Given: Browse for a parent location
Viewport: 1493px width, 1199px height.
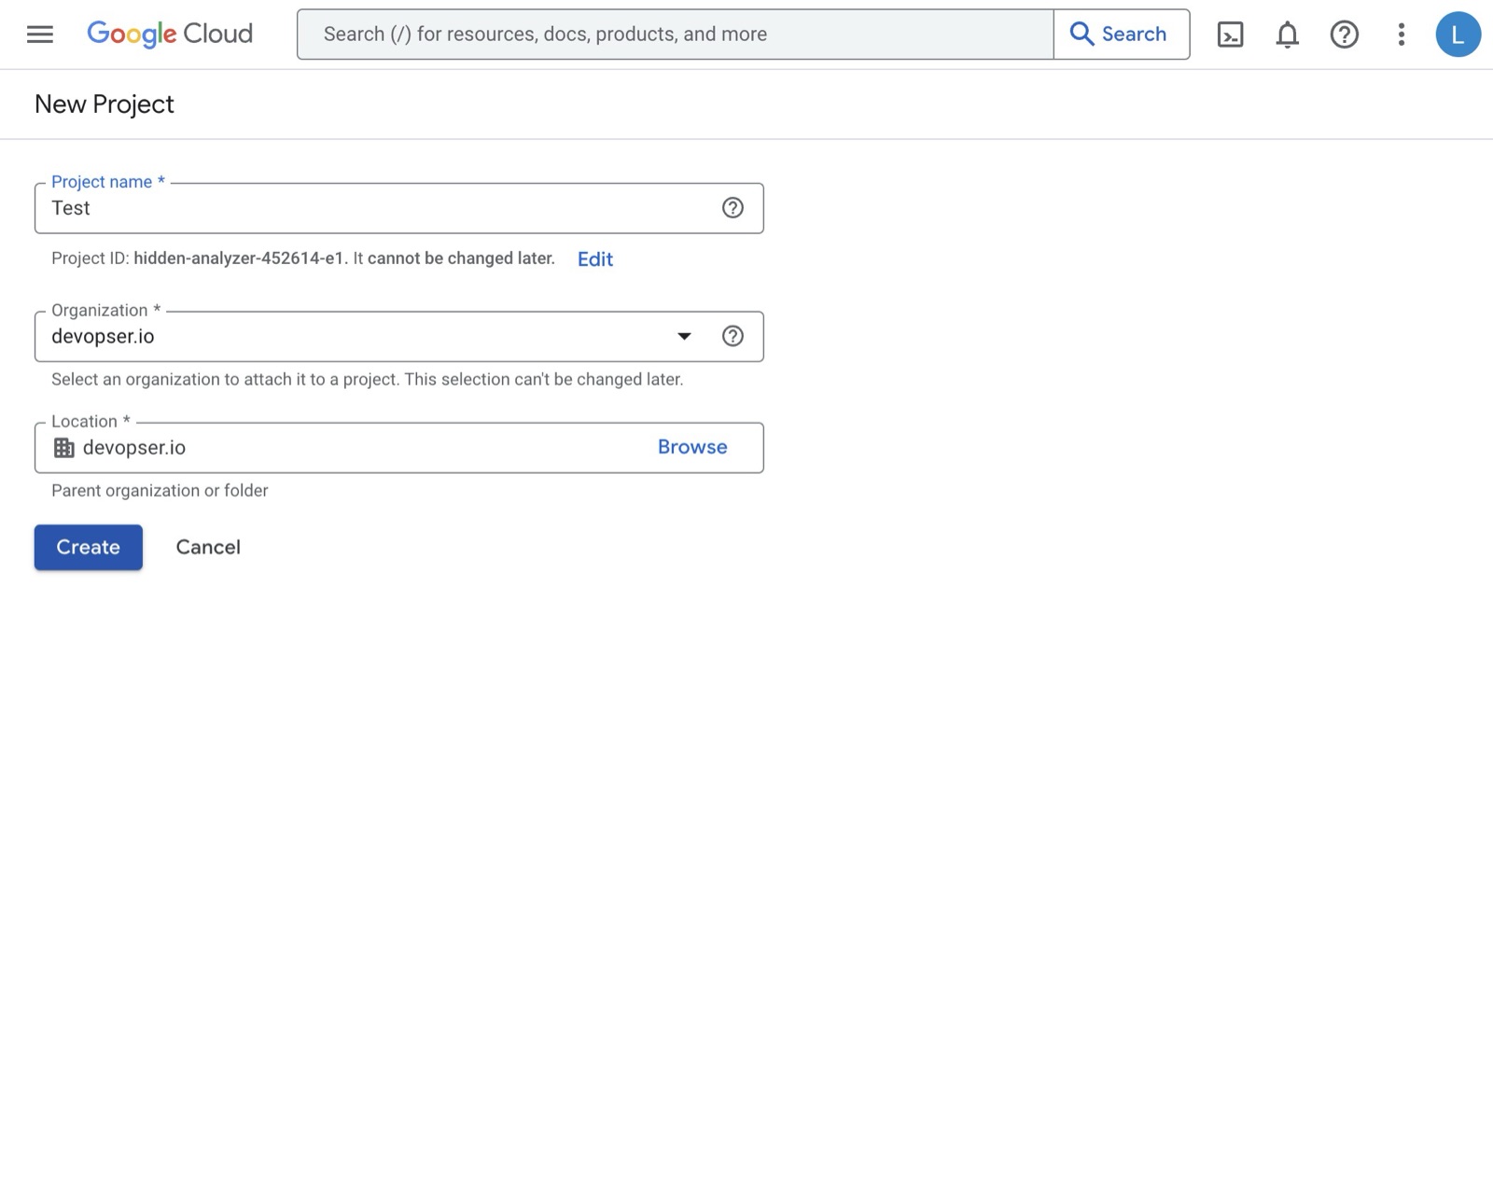Looking at the screenshot, I should 692,447.
